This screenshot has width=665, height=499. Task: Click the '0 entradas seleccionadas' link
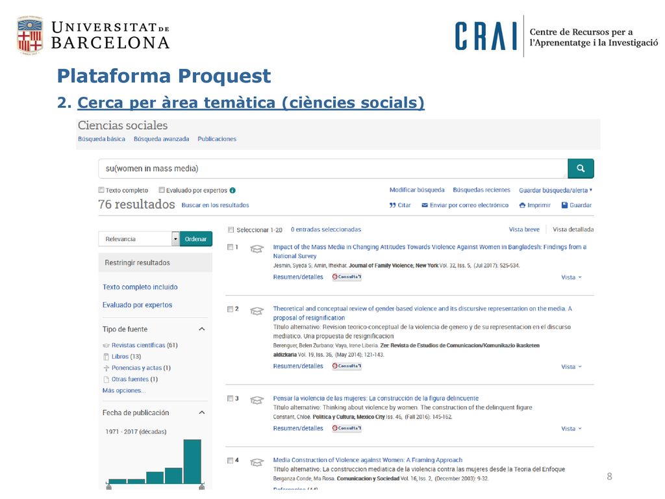click(326, 229)
